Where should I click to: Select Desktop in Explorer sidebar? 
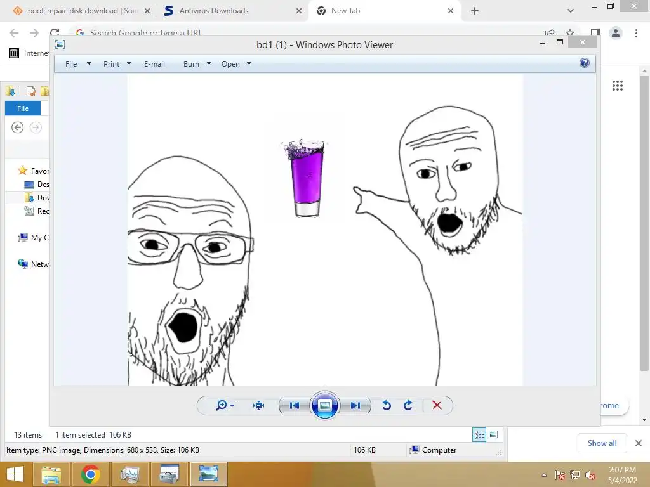(x=37, y=185)
